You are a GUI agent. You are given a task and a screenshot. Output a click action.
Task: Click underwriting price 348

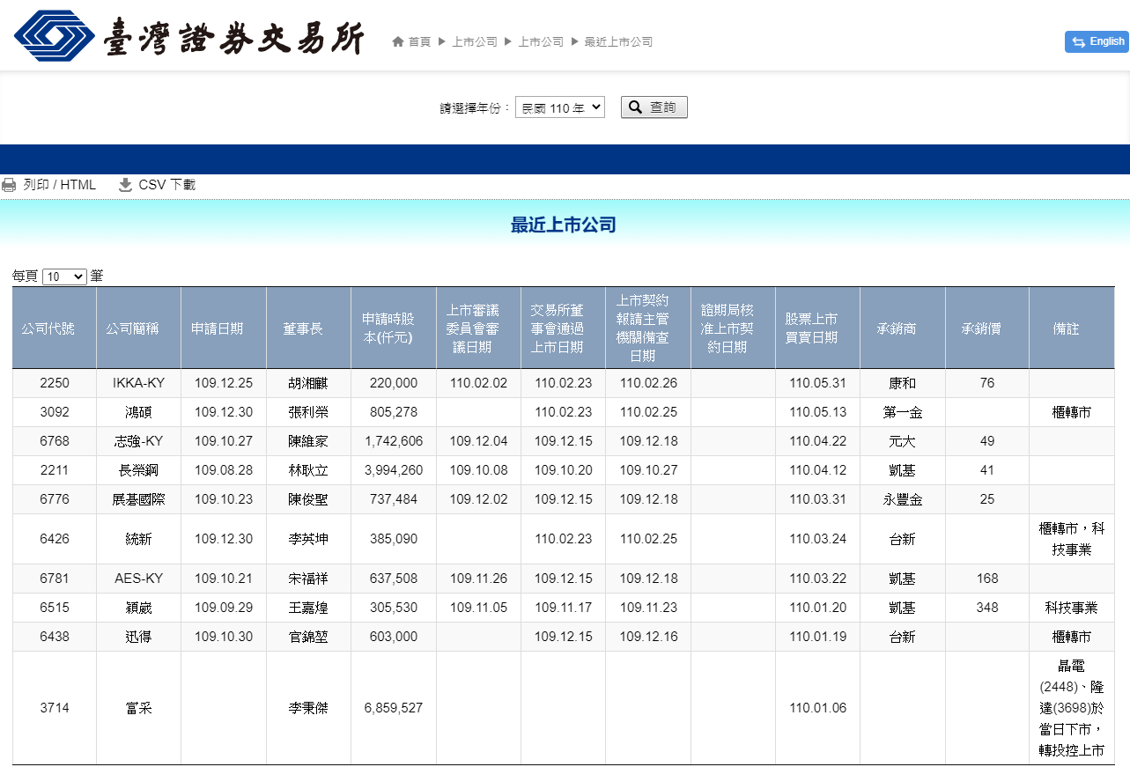[987, 608]
